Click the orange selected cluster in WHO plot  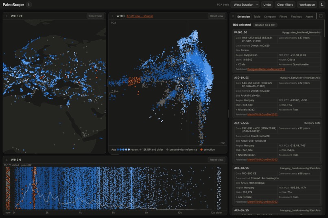(x=134, y=81)
